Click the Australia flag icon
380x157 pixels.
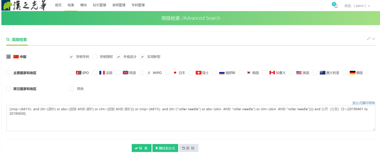pyautogui.click(x=322, y=73)
